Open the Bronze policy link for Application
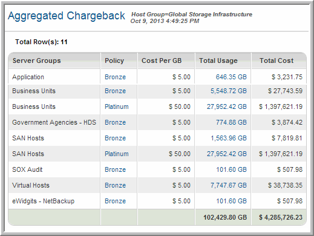The image size is (314, 236). (x=115, y=77)
